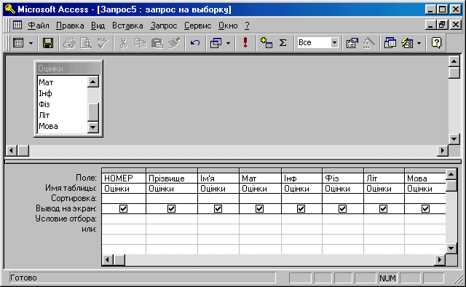The image size is (466, 287).
Task: Open the Вставка menu
Action: 127,26
